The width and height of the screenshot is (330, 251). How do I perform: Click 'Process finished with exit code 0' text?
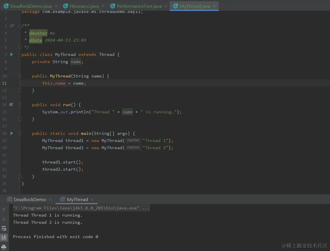(x=55, y=236)
